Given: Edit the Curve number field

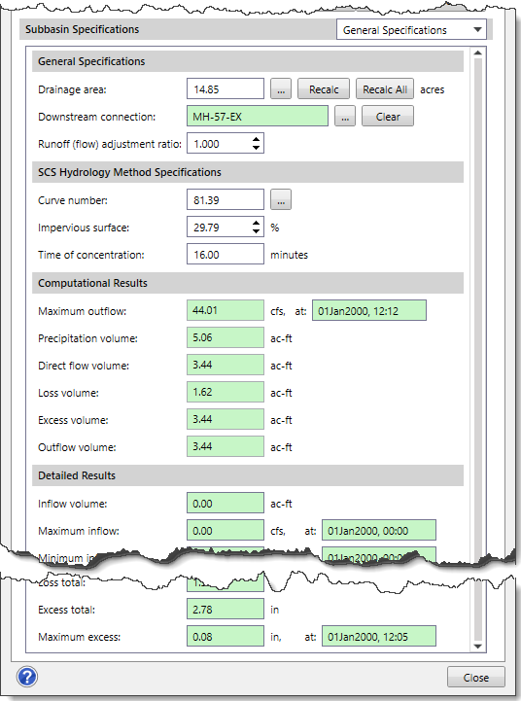Looking at the screenshot, I should coord(226,200).
